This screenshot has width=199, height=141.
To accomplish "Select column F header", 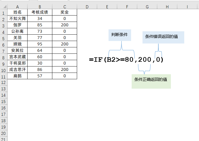I will tap(127, 7).
